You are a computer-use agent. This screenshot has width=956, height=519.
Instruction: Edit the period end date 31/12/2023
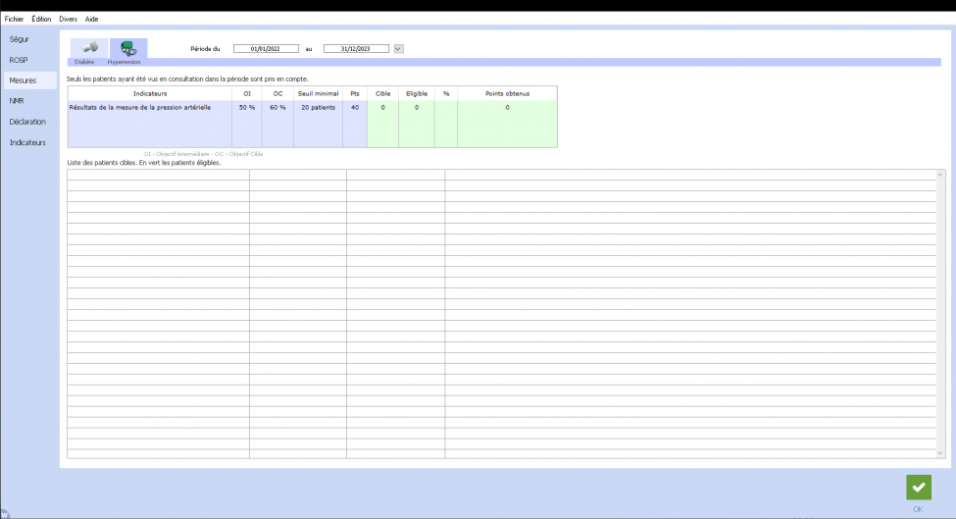coord(356,49)
